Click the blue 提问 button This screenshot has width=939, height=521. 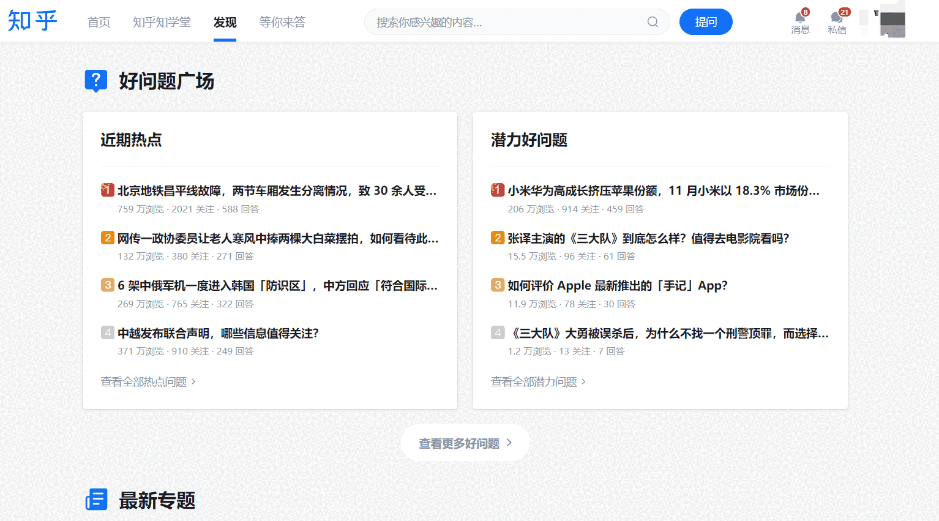706,21
